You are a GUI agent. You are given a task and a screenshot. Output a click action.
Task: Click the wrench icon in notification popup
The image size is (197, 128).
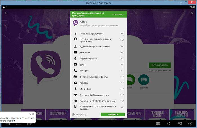(30, 114)
